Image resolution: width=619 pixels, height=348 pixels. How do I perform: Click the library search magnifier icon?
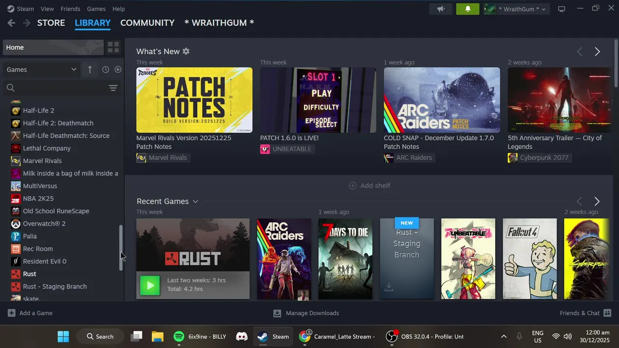(x=11, y=88)
